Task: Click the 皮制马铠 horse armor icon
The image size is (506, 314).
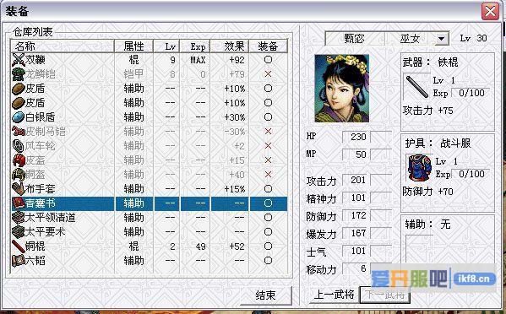Action: pyautogui.click(x=19, y=132)
